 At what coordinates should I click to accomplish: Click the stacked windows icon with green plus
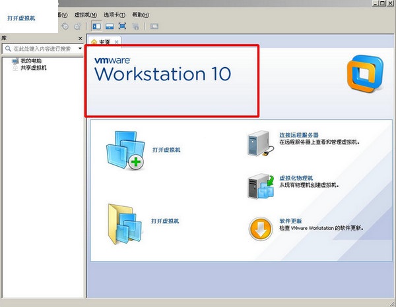[125, 150]
